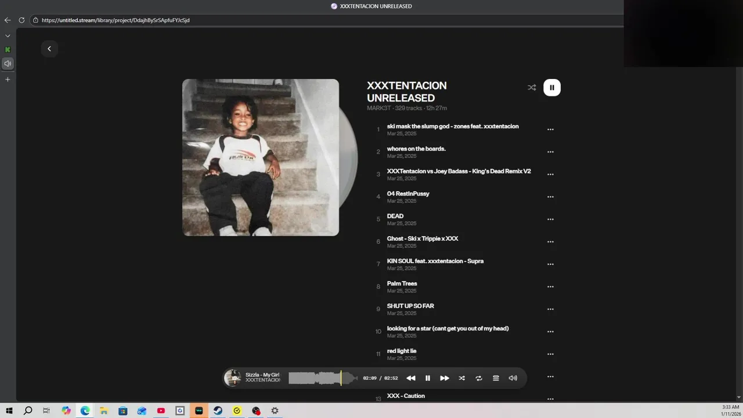Return to library with back chevron button
Viewport: 743px width, 418px height.
pyautogui.click(x=49, y=49)
